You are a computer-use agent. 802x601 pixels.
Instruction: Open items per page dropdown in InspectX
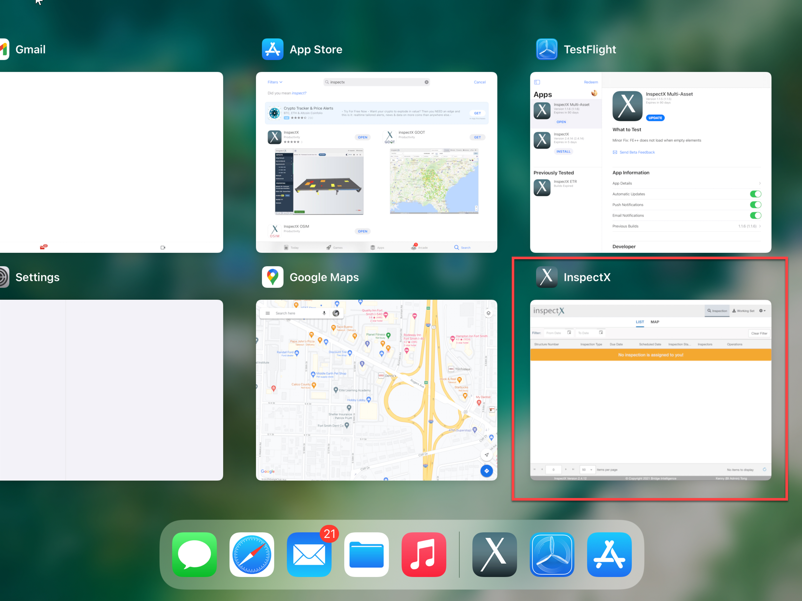click(587, 469)
